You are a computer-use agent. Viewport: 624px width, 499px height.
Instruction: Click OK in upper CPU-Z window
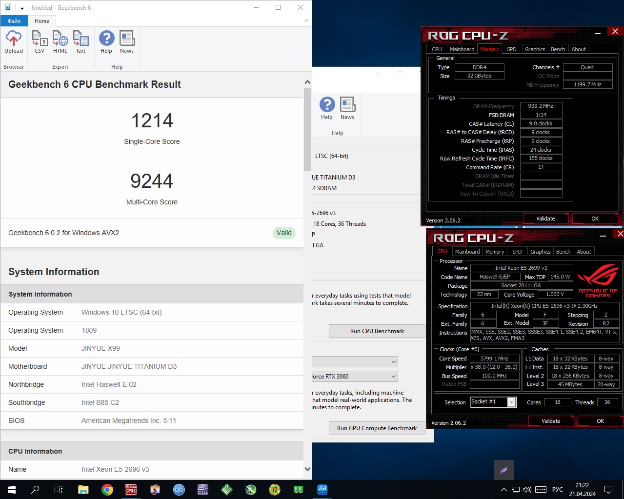[595, 219]
